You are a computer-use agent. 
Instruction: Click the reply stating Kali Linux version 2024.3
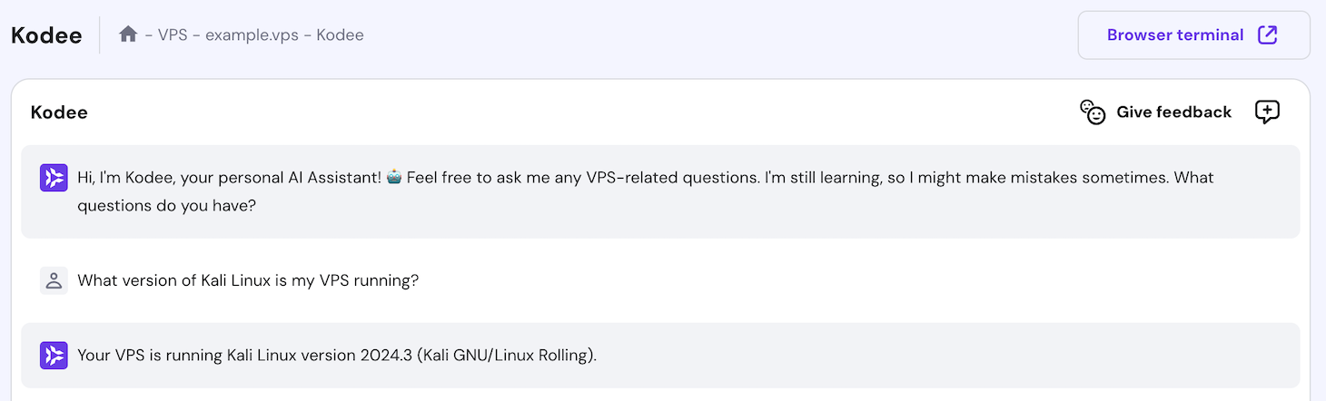click(272, 355)
